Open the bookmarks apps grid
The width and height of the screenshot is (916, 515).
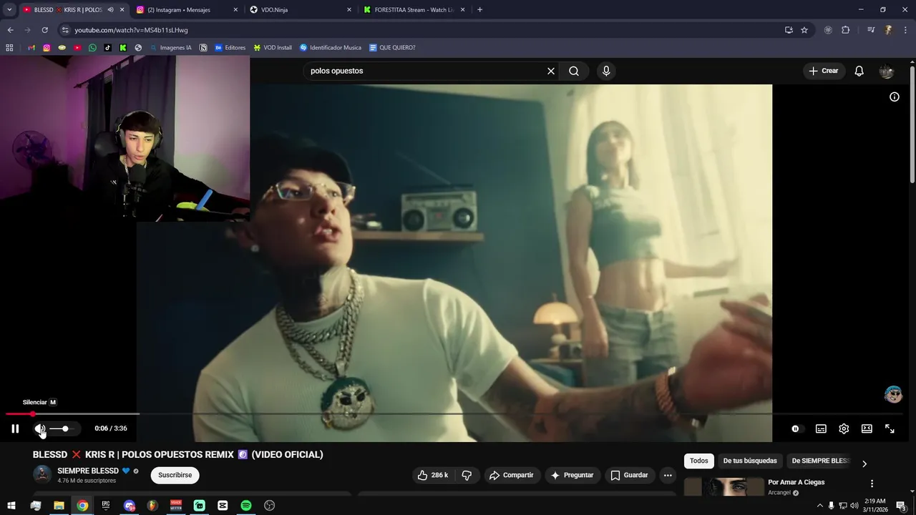(x=9, y=48)
